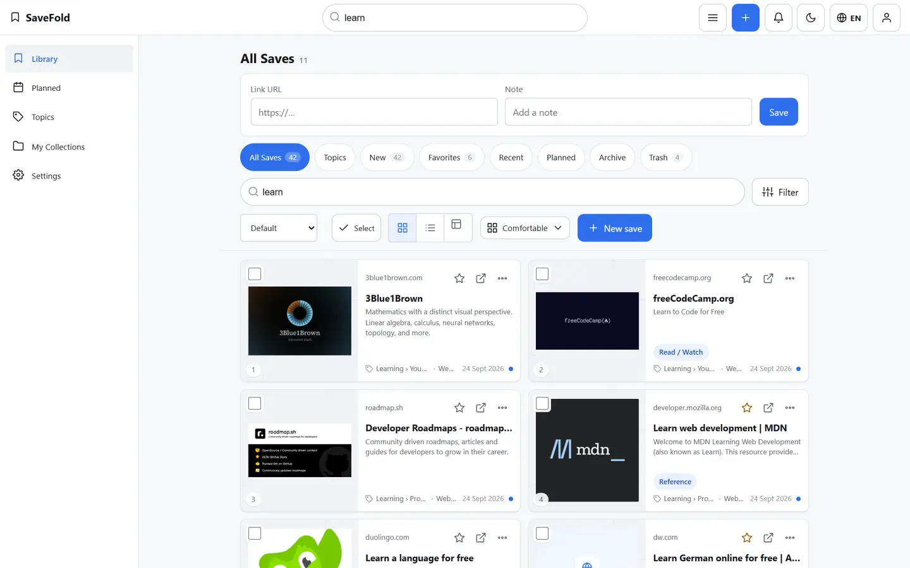Switch to the Favorites tab
This screenshot has height=568, width=910.
(x=451, y=157)
